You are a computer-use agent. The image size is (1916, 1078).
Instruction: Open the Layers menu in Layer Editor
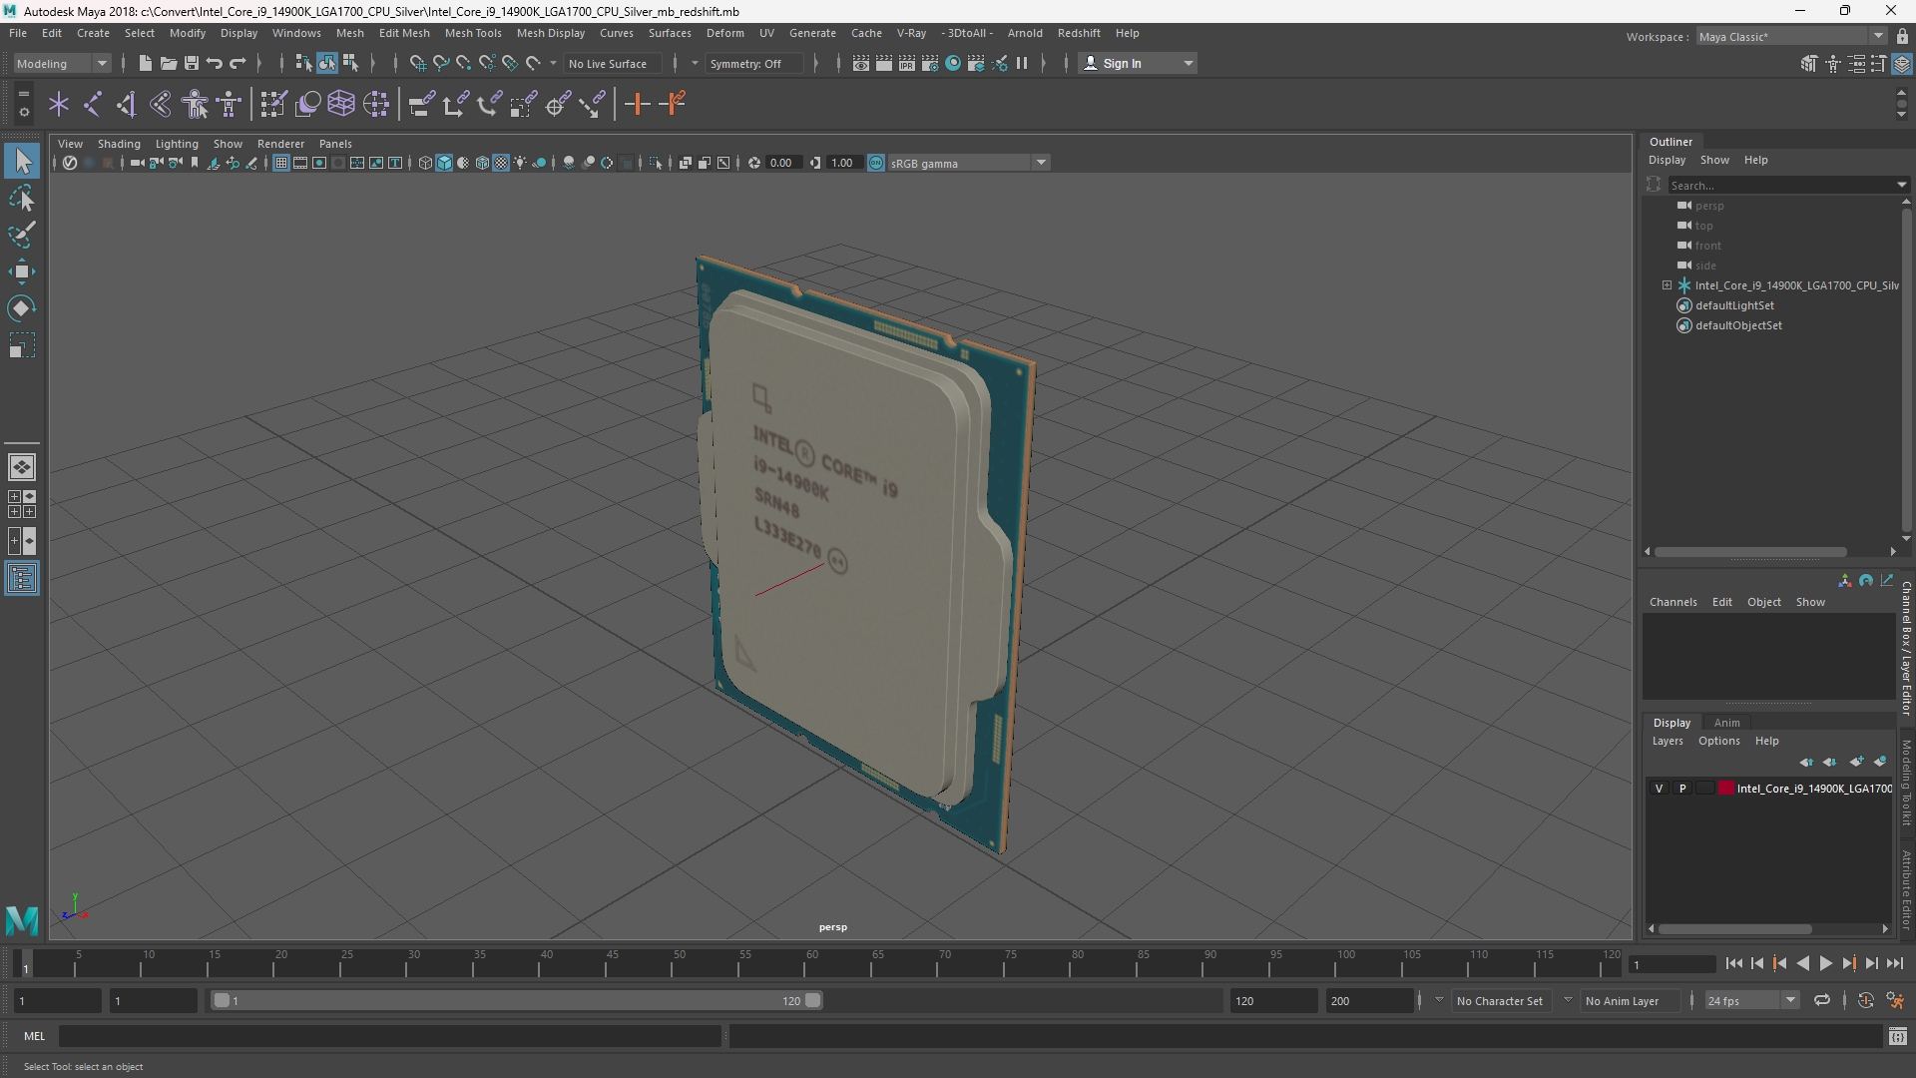[x=1668, y=741]
